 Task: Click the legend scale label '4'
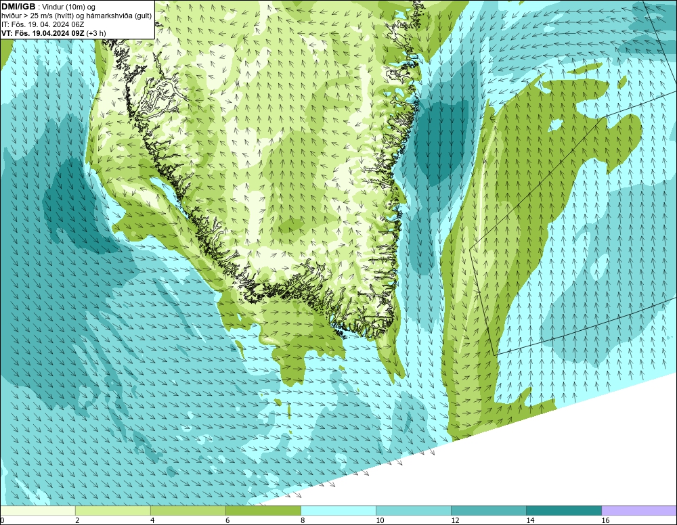[x=152, y=521]
